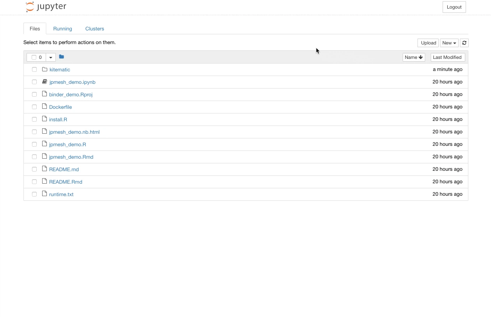The height and width of the screenshot is (317, 491).
Task: Click the README.Rmd file icon
Action: pyautogui.click(x=44, y=182)
